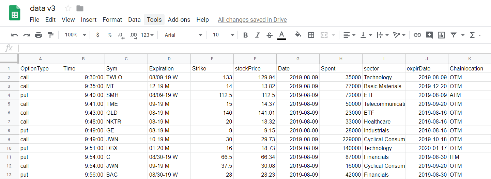Decrease decimal places
The width and height of the screenshot is (491, 179).
point(121,35)
